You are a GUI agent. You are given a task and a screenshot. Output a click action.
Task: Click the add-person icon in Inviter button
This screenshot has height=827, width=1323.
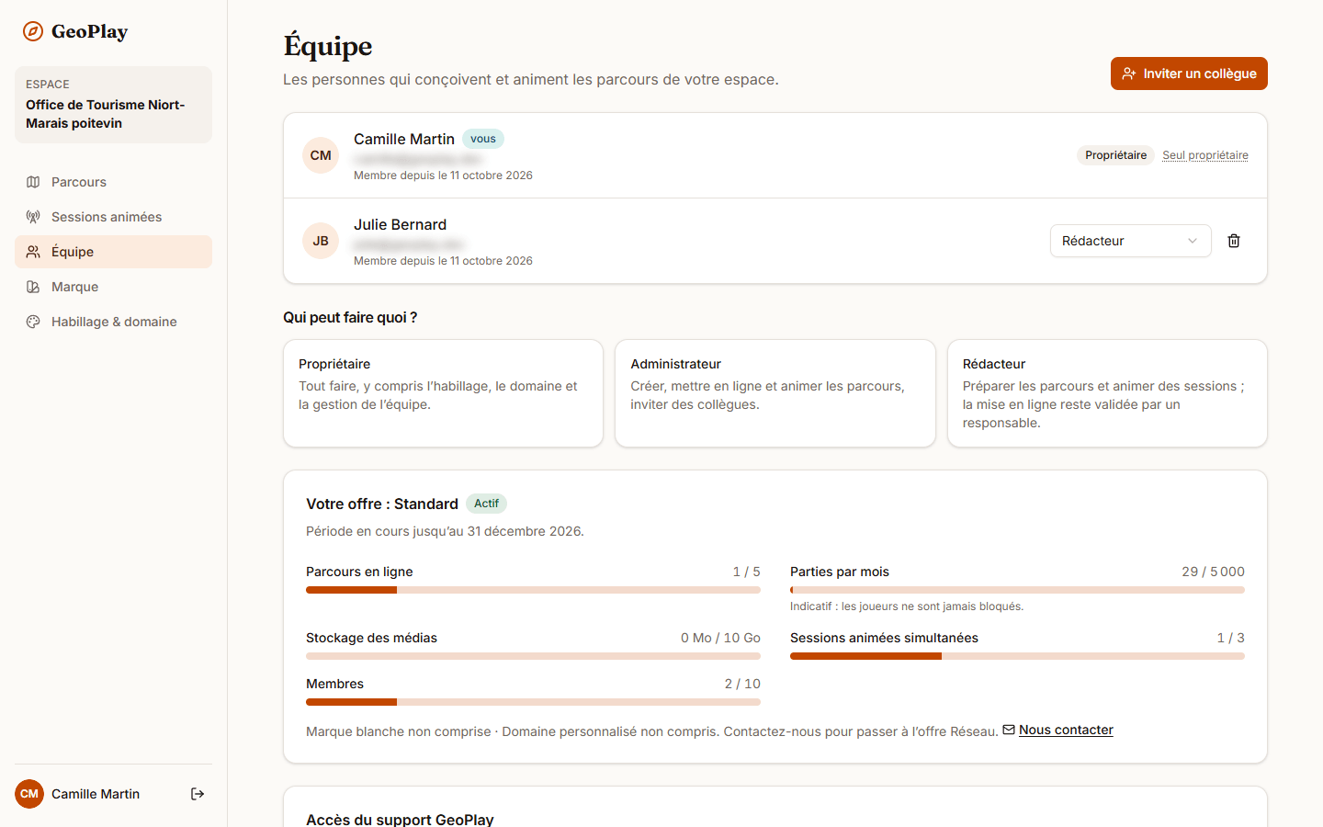pos(1129,74)
